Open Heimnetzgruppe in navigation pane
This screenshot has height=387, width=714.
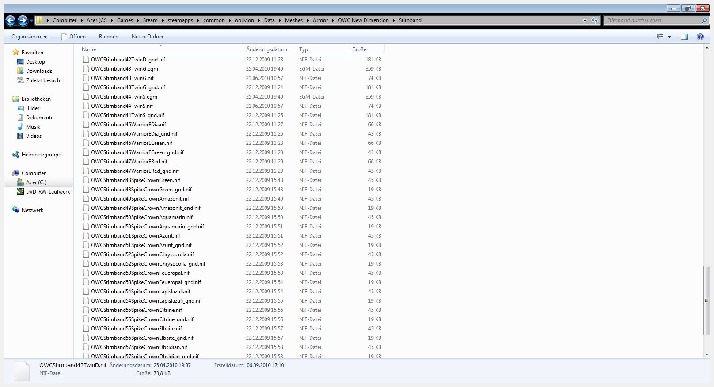[41, 155]
